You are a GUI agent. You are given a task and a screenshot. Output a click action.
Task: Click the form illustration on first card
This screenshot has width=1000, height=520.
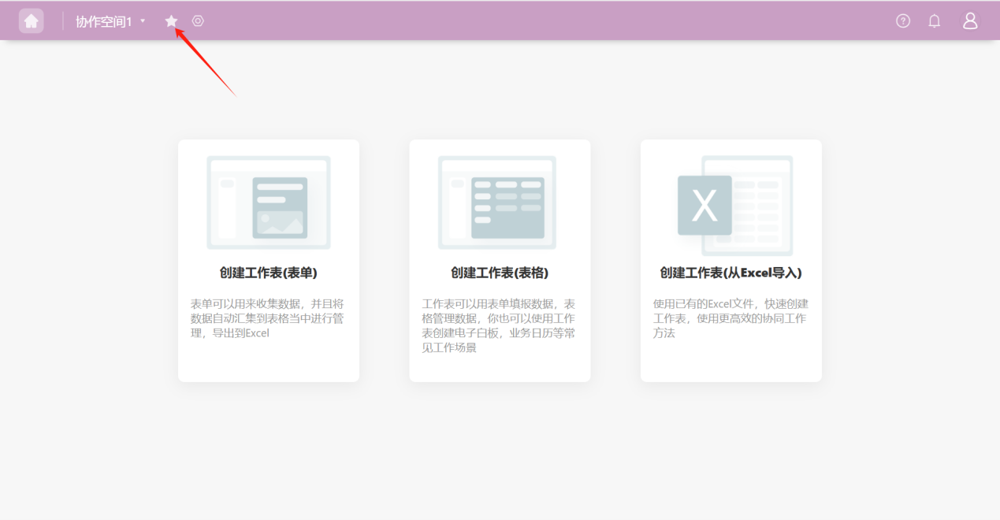pos(268,202)
